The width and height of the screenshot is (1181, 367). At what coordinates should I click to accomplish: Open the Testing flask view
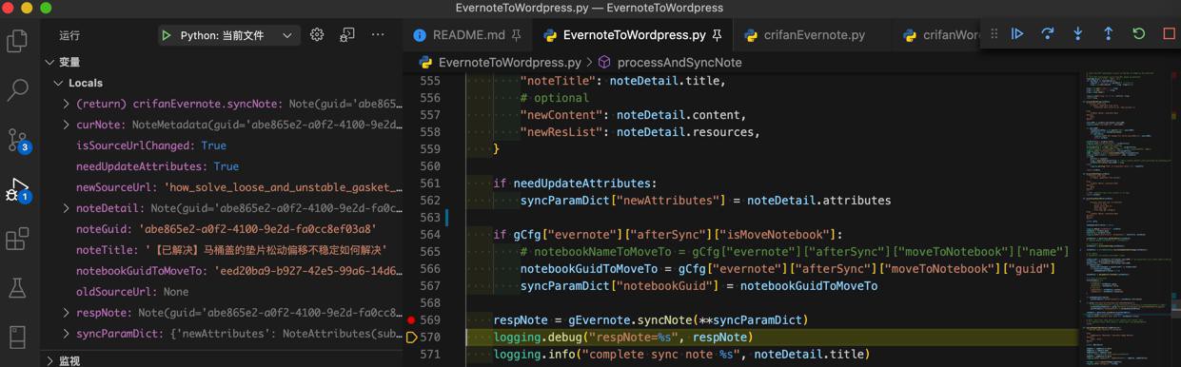17,288
